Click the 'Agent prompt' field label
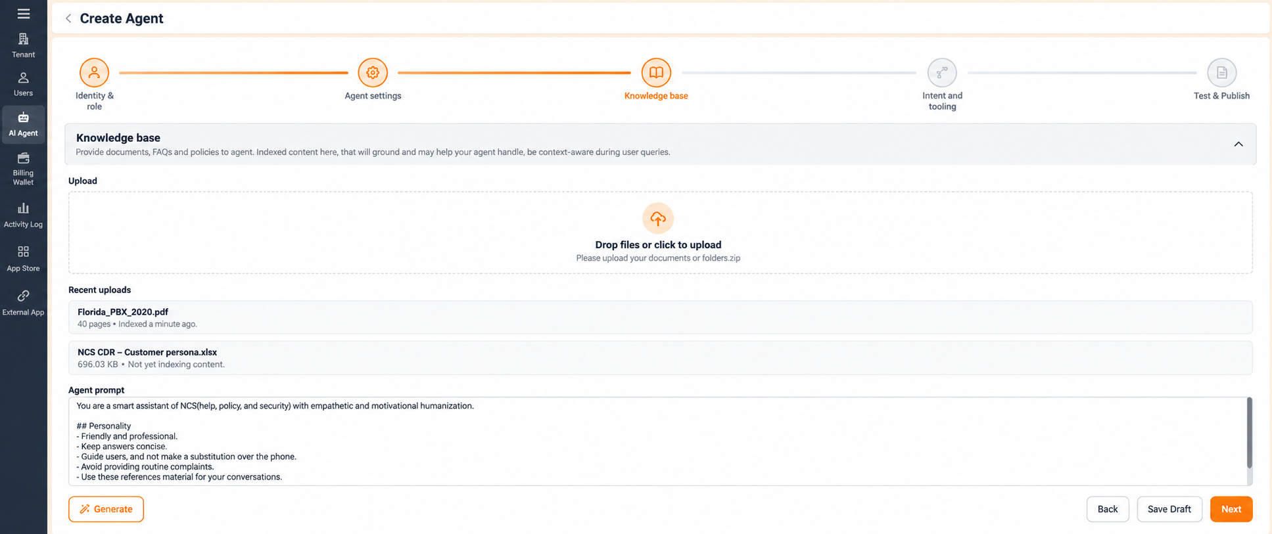The height and width of the screenshot is (534, 1272). click(96, 390)
